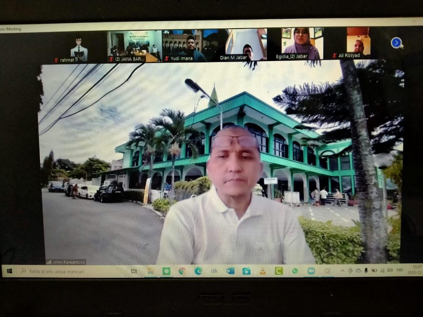Click the muted mic icon beside IZI JAWA BAR
This screenshot has height=317, width=423.
(x=111, y=59)
